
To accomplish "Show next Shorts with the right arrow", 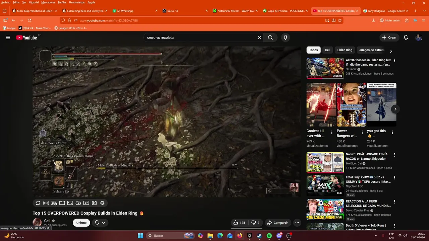I will (395, 109).
